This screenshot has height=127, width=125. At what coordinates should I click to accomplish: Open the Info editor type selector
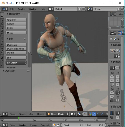click(5, 9)
